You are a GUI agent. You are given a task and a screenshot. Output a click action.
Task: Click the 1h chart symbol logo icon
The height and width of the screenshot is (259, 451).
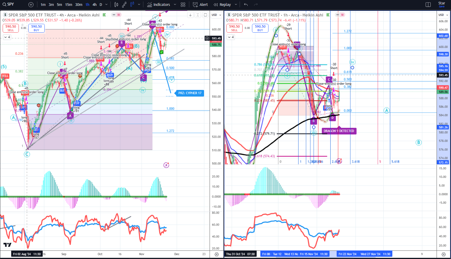point(229,15)
